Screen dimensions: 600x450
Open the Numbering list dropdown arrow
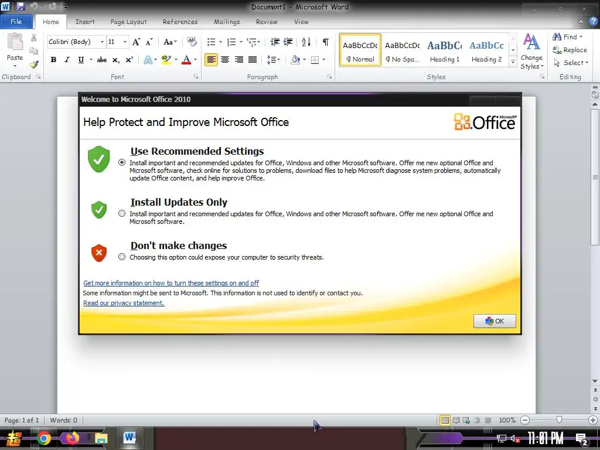pos(241,42)
